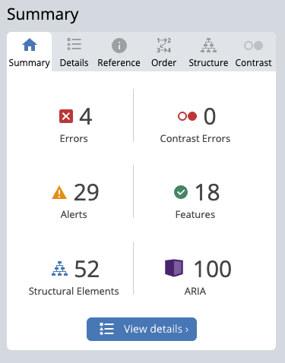Image resolution: width=285 pixels, height=363 pixels.
Task: Click the green checkmark Features icon
Action: (x=181, y=192)
